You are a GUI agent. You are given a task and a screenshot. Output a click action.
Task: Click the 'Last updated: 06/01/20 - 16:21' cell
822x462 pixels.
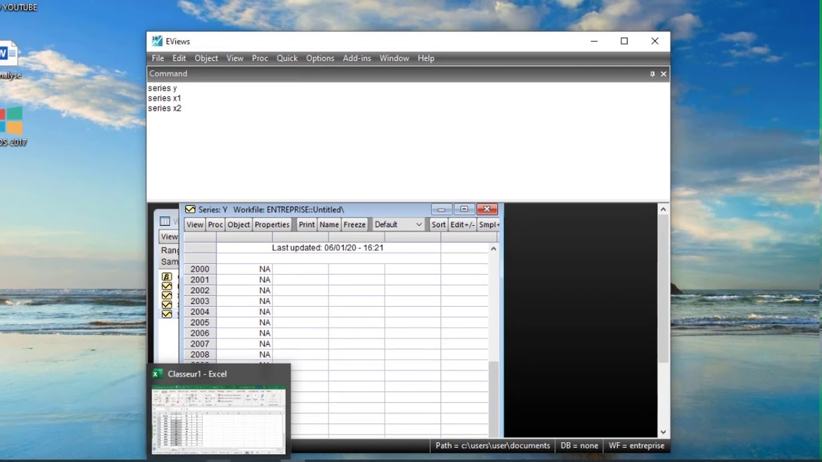point(328,248)
